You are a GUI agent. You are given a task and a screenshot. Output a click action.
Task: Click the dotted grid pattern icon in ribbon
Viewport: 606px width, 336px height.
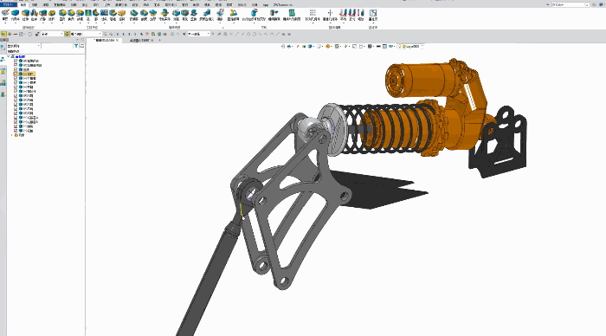click(x=313, y=13)
